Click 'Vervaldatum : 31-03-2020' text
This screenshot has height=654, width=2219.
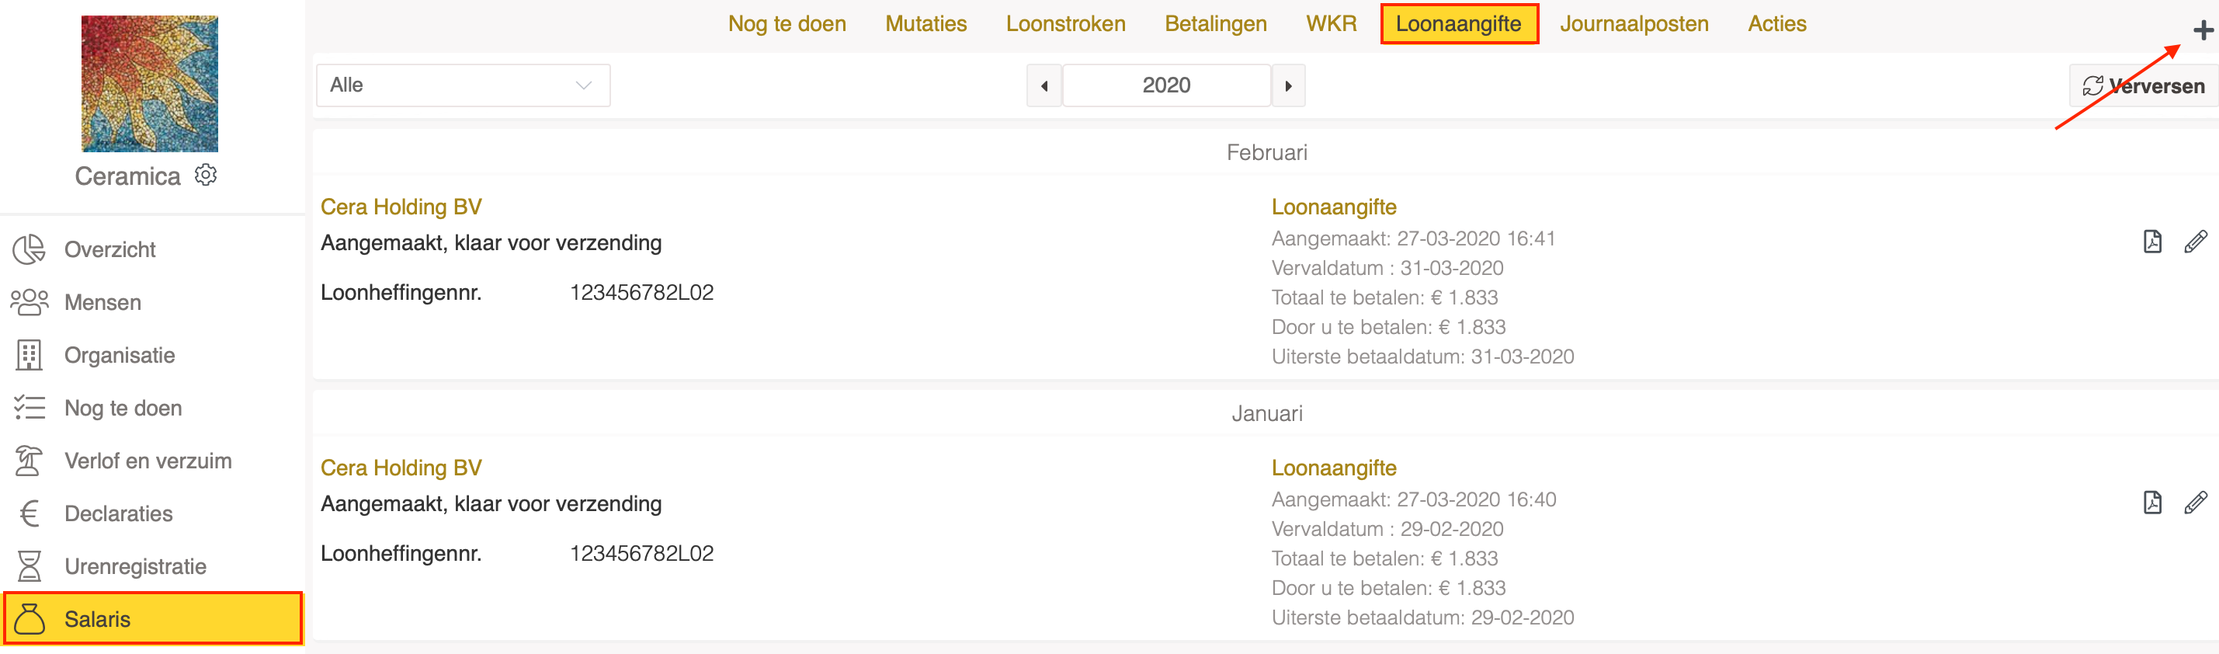[1387, 268]
